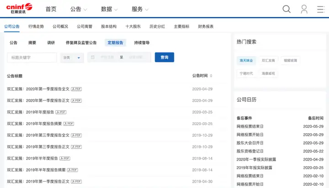Open 双汇发展：2019年半年度报告摘要 link

(36, 170)
